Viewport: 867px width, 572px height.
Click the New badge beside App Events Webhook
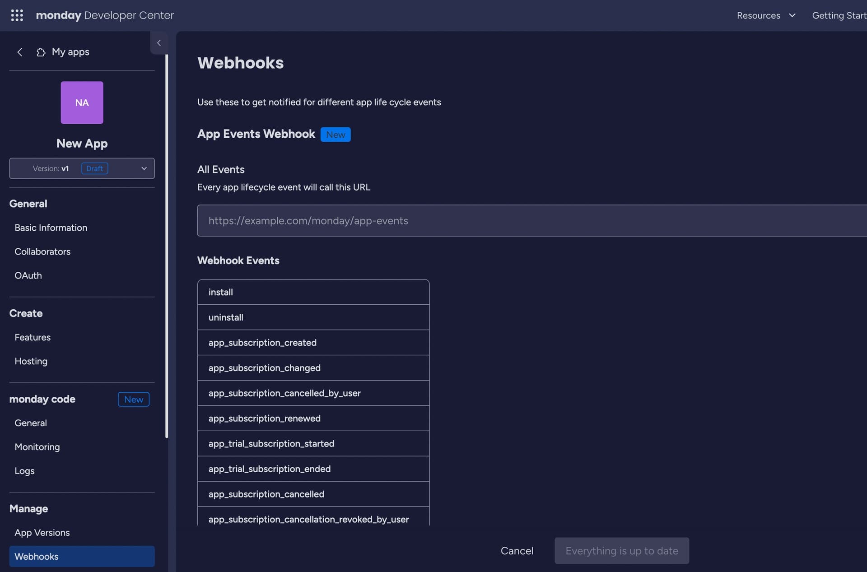coord(336,135)
